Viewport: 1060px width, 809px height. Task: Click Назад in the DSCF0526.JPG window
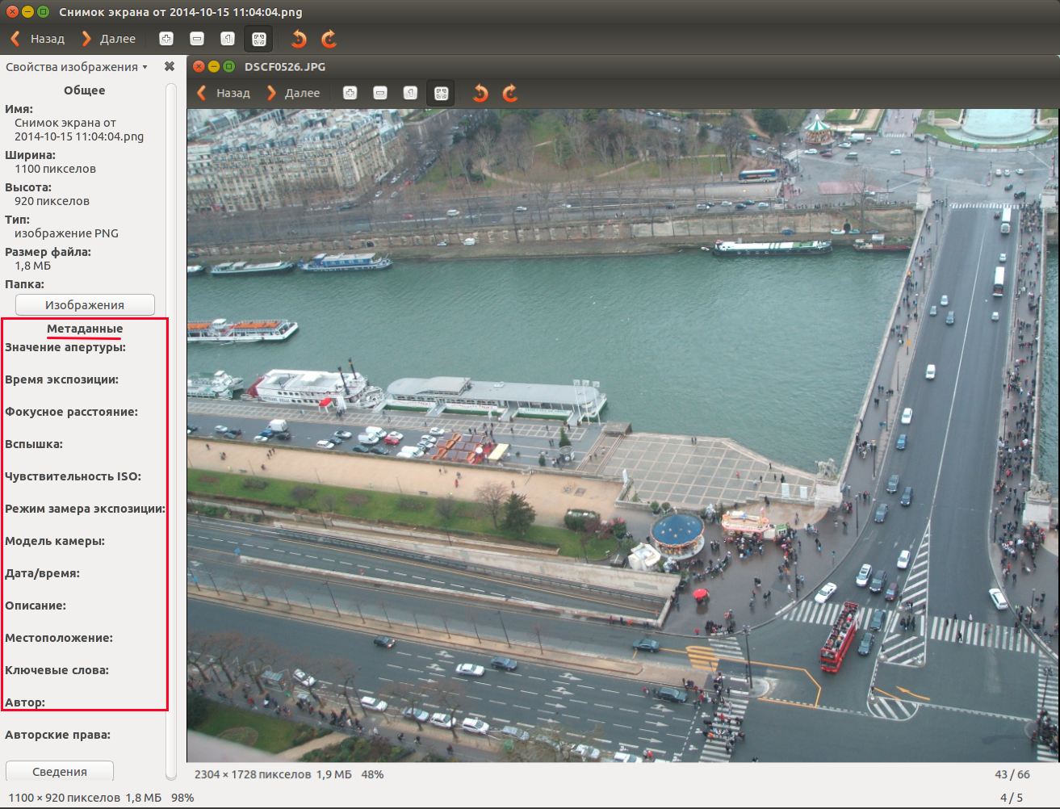pyautogui.click(x=224, y=93)
